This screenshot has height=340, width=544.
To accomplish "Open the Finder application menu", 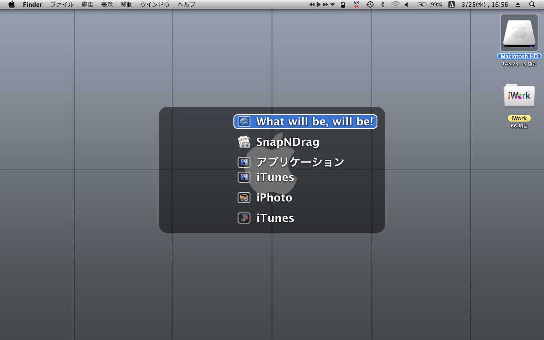I will coord(32,4).
